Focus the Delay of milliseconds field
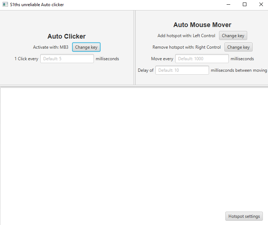 tap(182, 70)
